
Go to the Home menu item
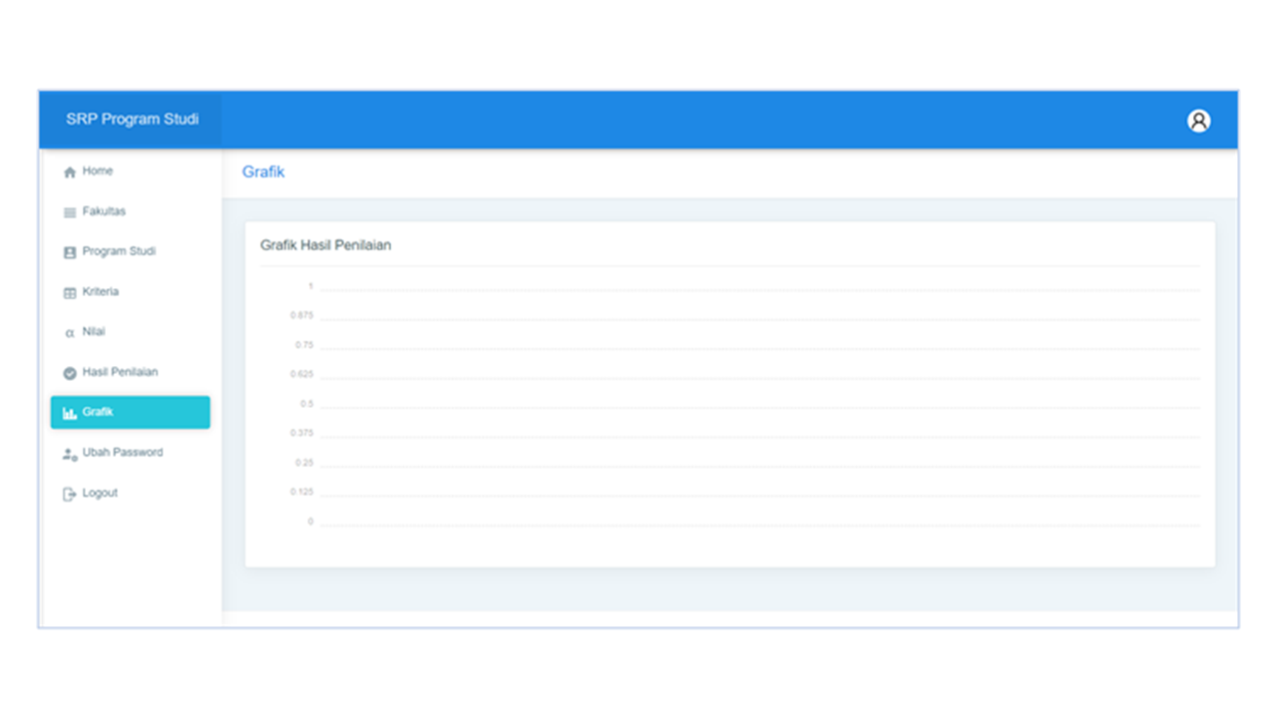[98, 172]
